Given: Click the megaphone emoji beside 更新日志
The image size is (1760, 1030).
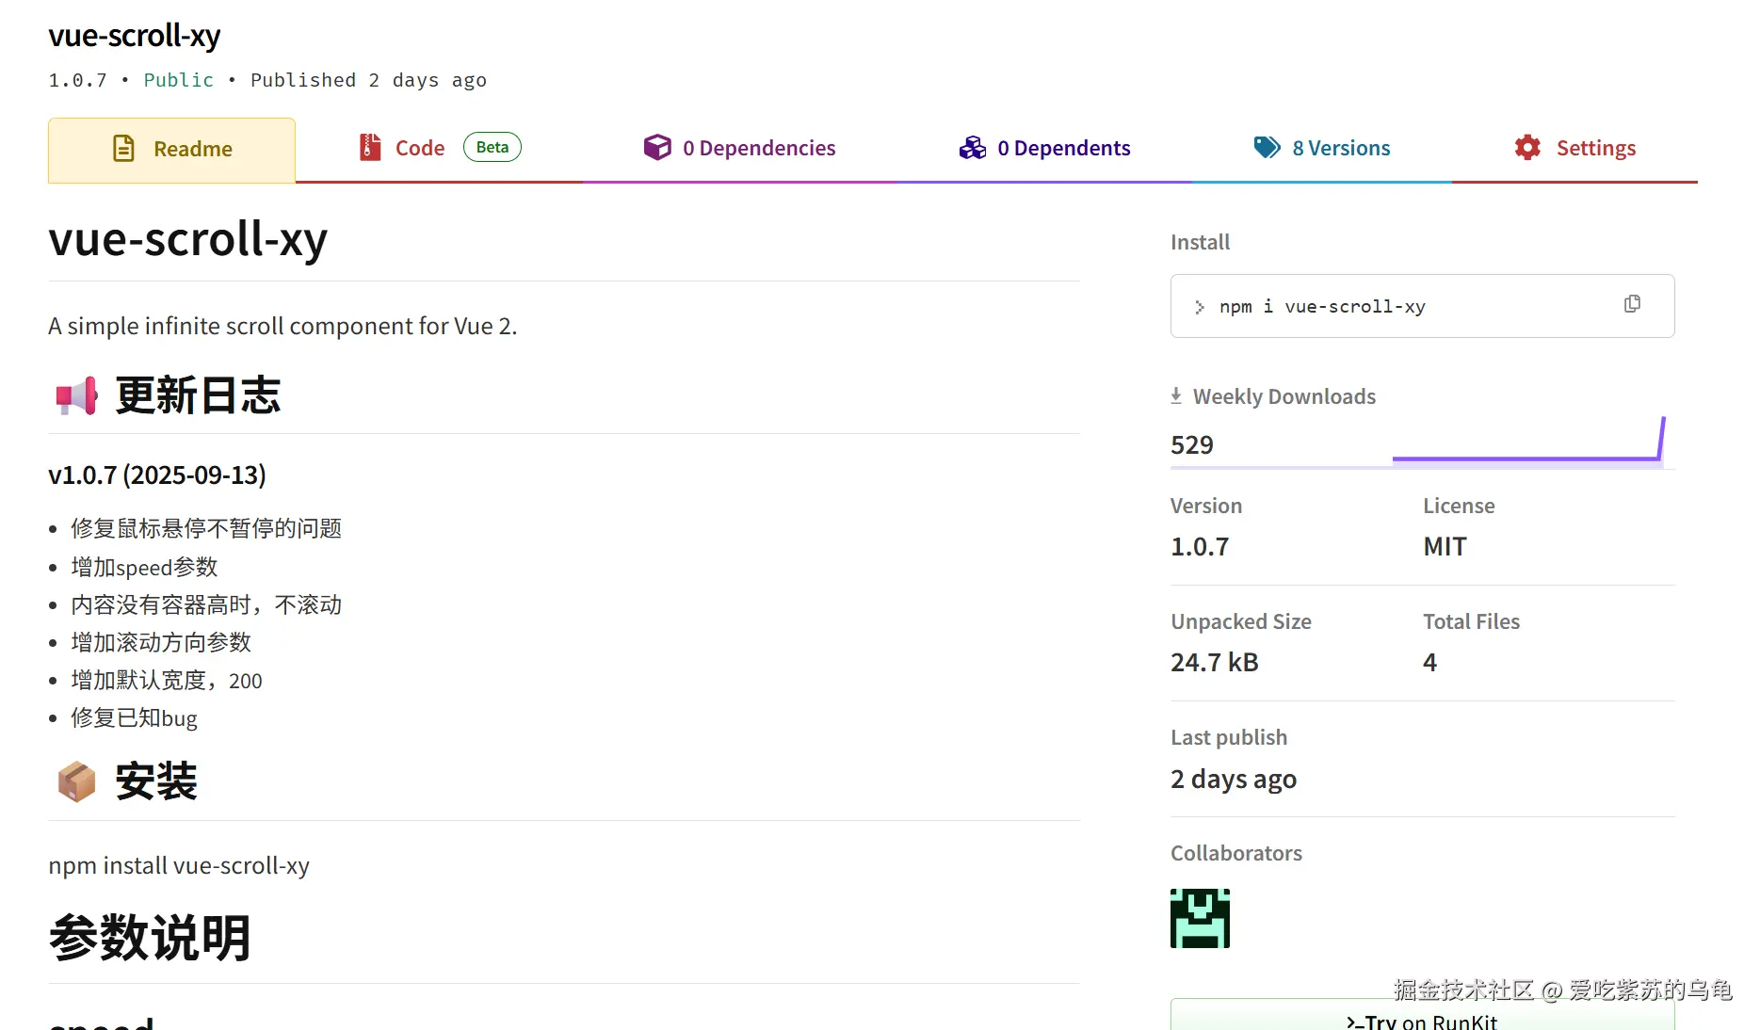Looking at the screenshot, I should (76, 396).
